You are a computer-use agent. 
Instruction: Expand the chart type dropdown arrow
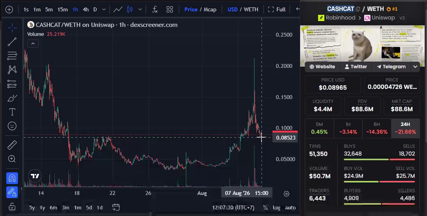point(140,9)
